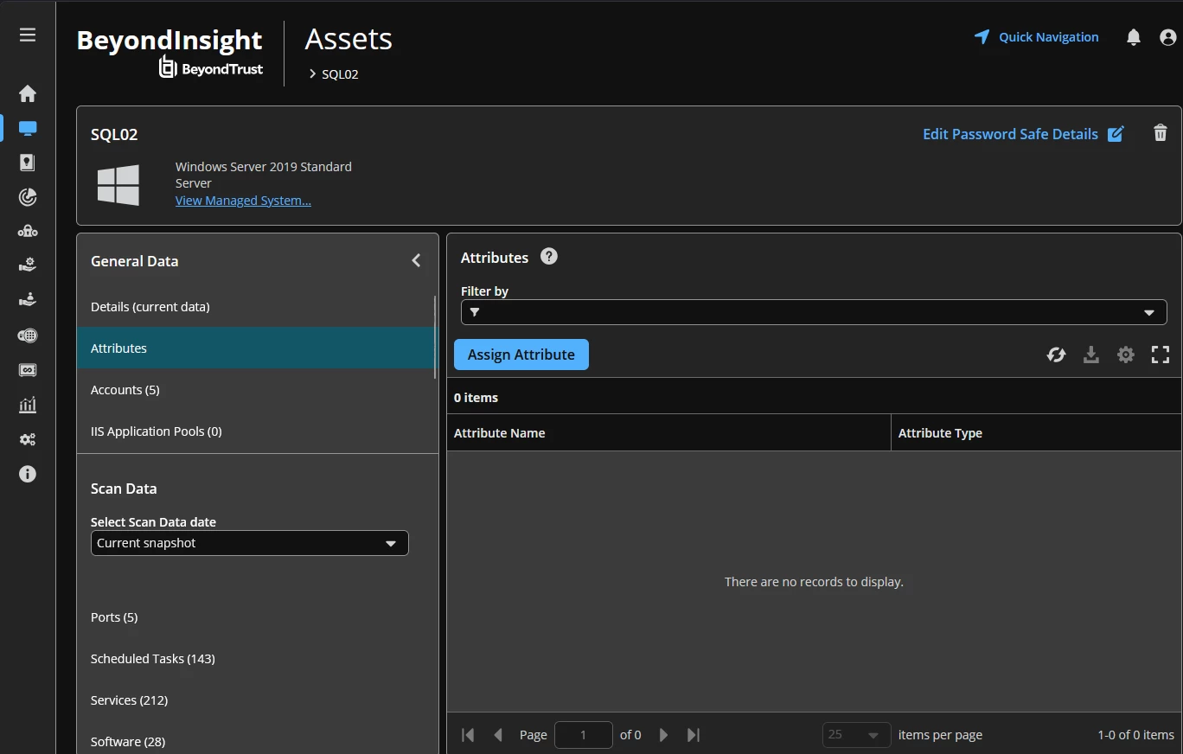This screenshot has height=754, width=1183.
Task: Click View Managed System link
Action: point(243,201)
